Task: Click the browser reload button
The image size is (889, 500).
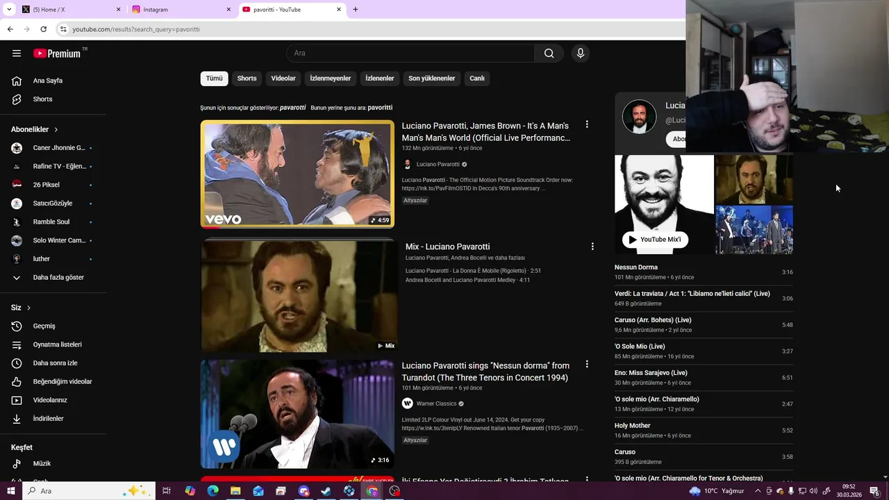Action: coord(43,29)
